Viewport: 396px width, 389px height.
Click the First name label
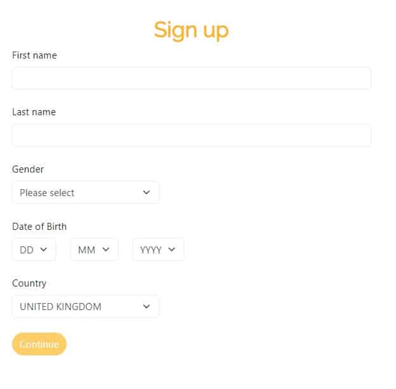click(34, 55)
